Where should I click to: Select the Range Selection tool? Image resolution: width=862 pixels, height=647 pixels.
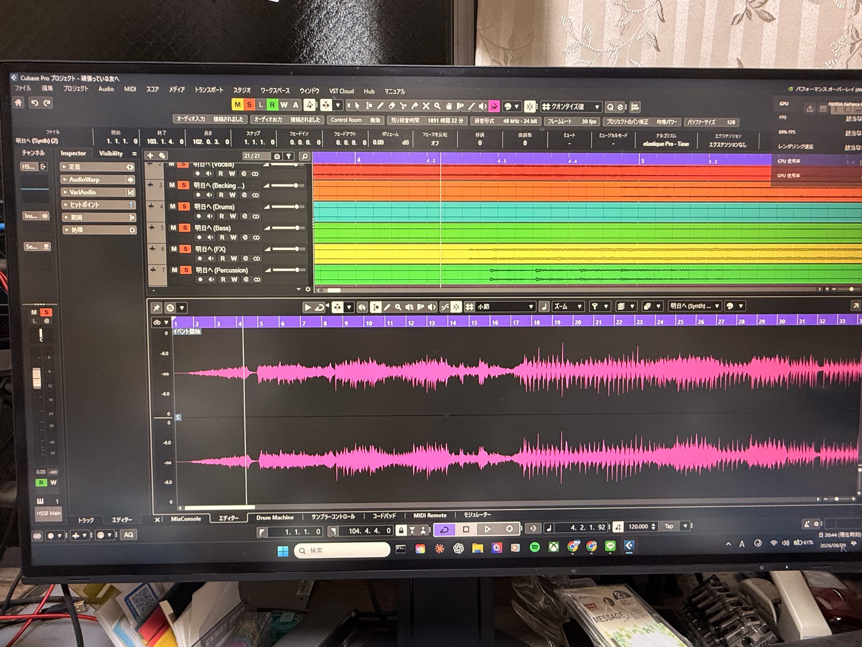[369, 105]
